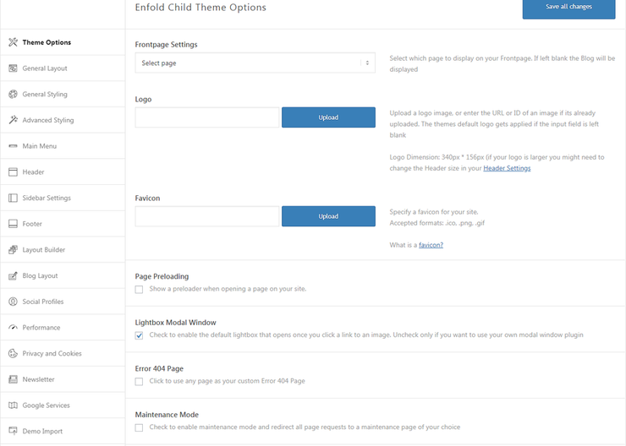Image resolution: width=626 pixels, height=446 pixels.
Task: Enable the Maintenance Mode checkbox
Action: (139, 427)
